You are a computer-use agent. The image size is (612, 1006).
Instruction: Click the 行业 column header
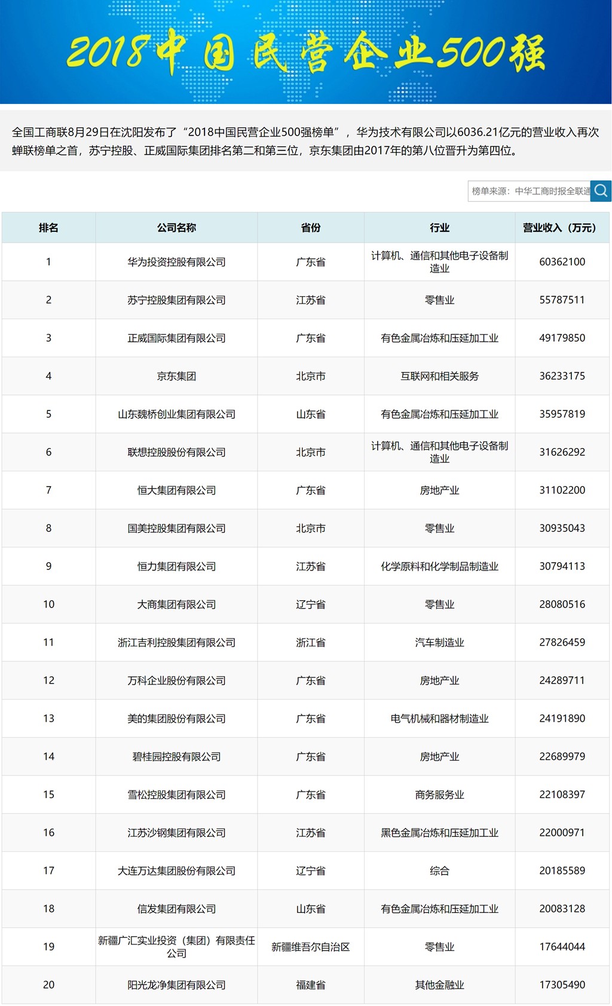pyautogui.click(x=439, y=228)
